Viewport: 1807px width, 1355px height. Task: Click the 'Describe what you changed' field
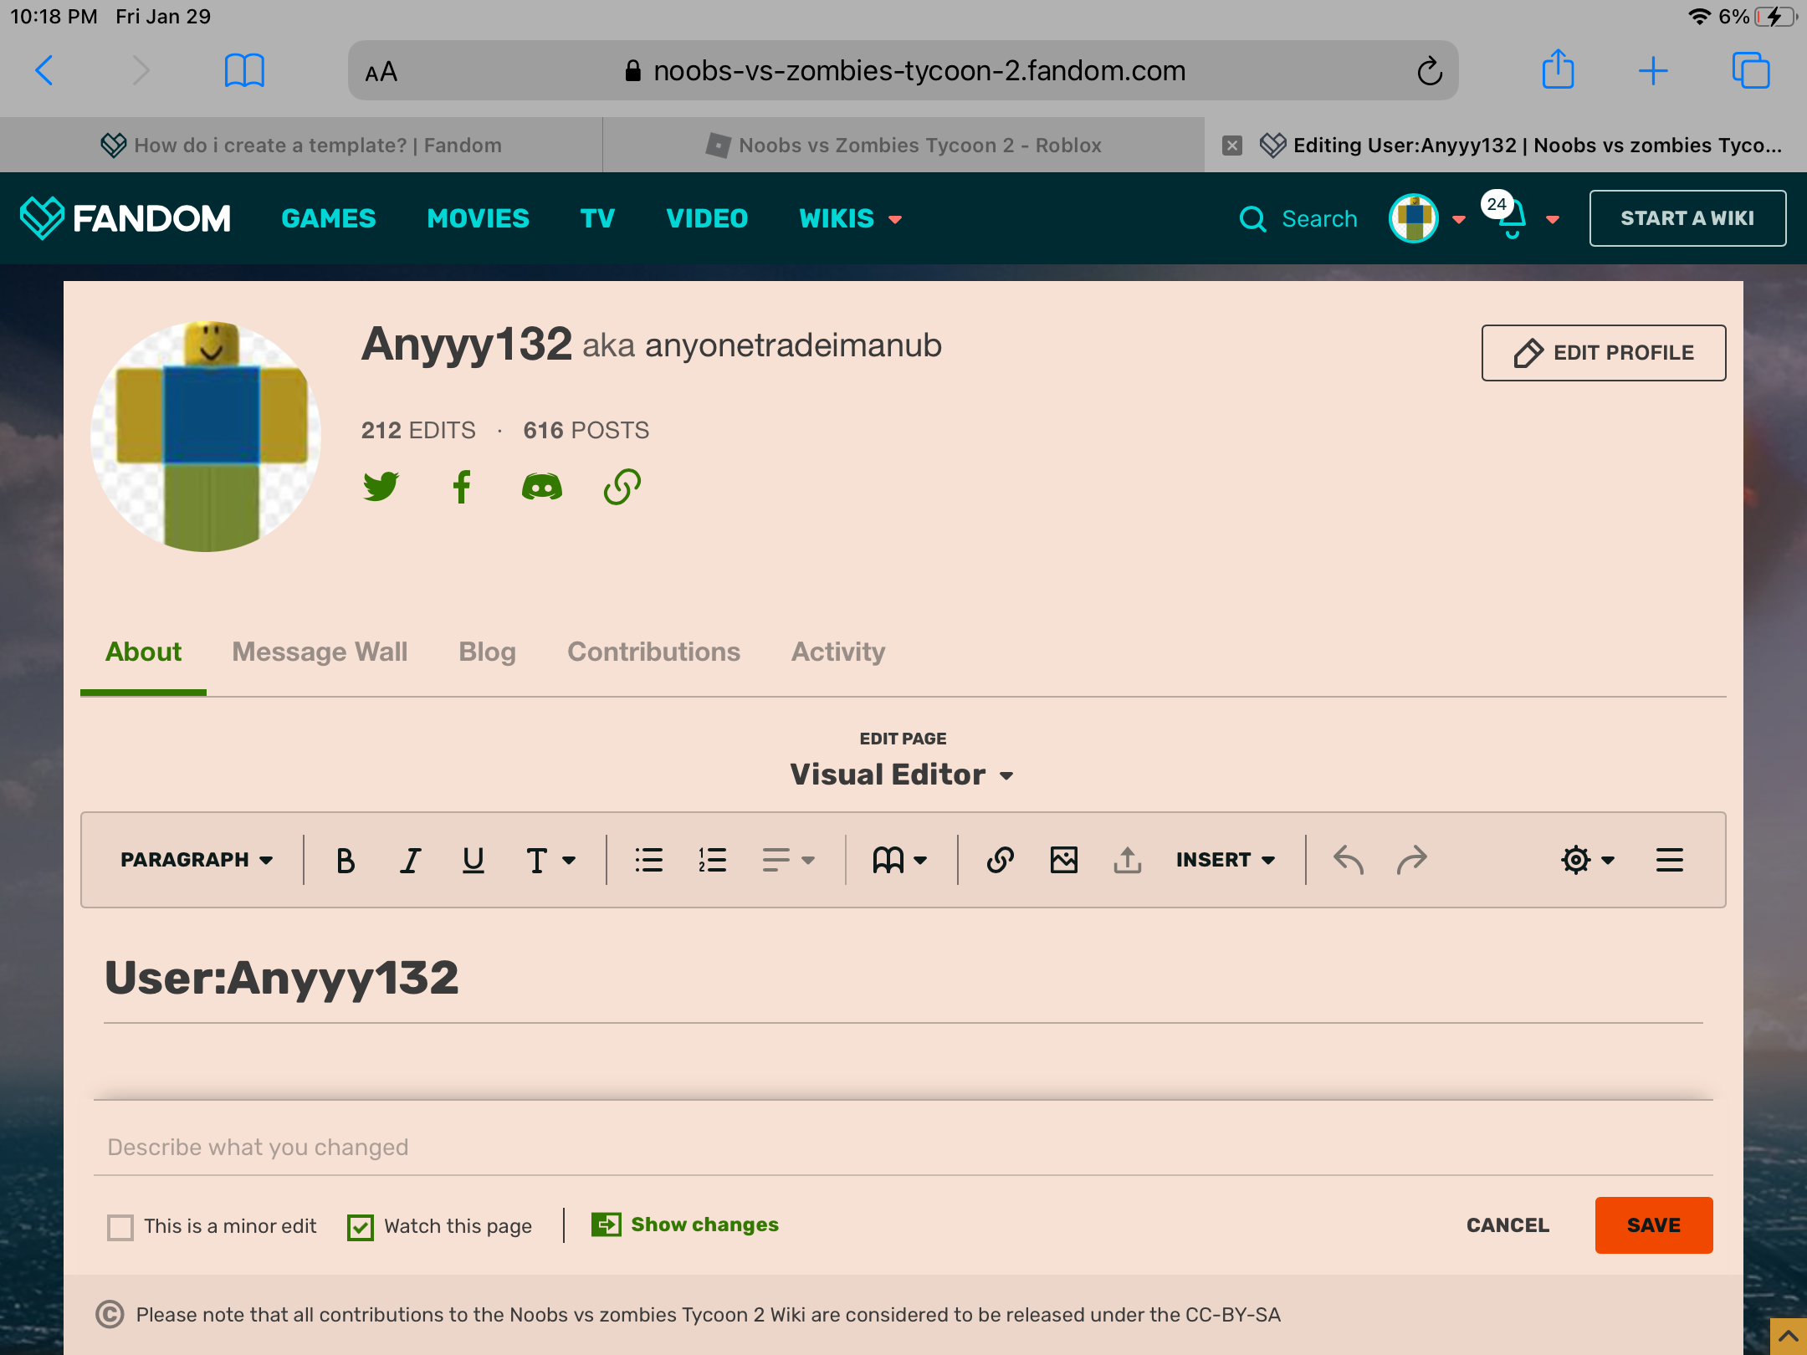902,1147
